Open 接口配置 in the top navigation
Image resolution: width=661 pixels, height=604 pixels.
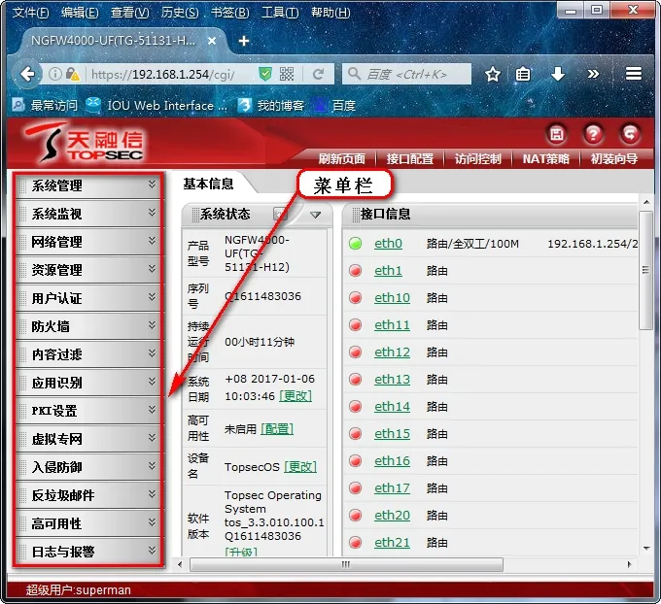[x=410, y=159]
